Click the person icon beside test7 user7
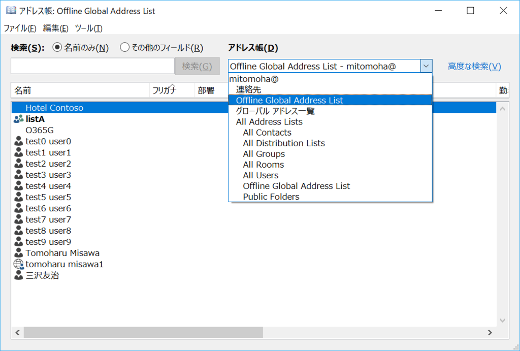This screenshot has width=520, height=351. click(19, 219)
